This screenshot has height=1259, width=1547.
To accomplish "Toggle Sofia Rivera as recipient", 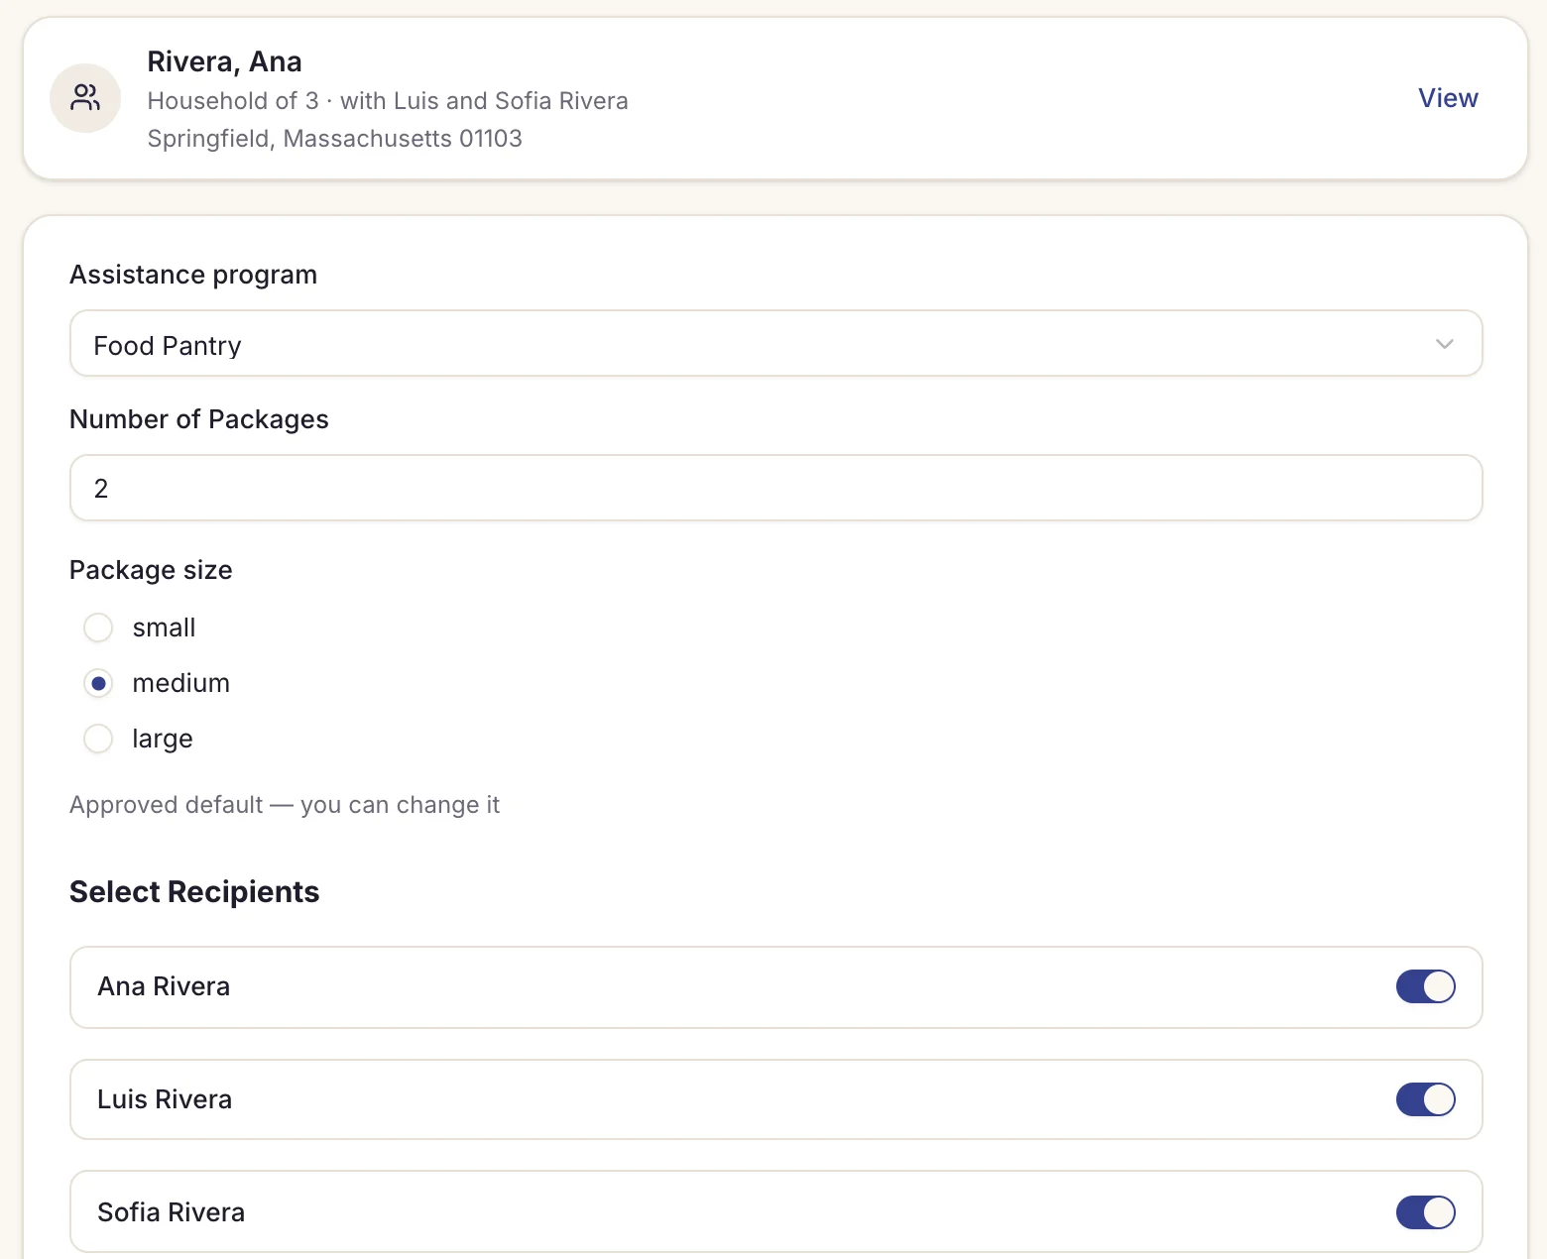I will tap(1425, 1211).
